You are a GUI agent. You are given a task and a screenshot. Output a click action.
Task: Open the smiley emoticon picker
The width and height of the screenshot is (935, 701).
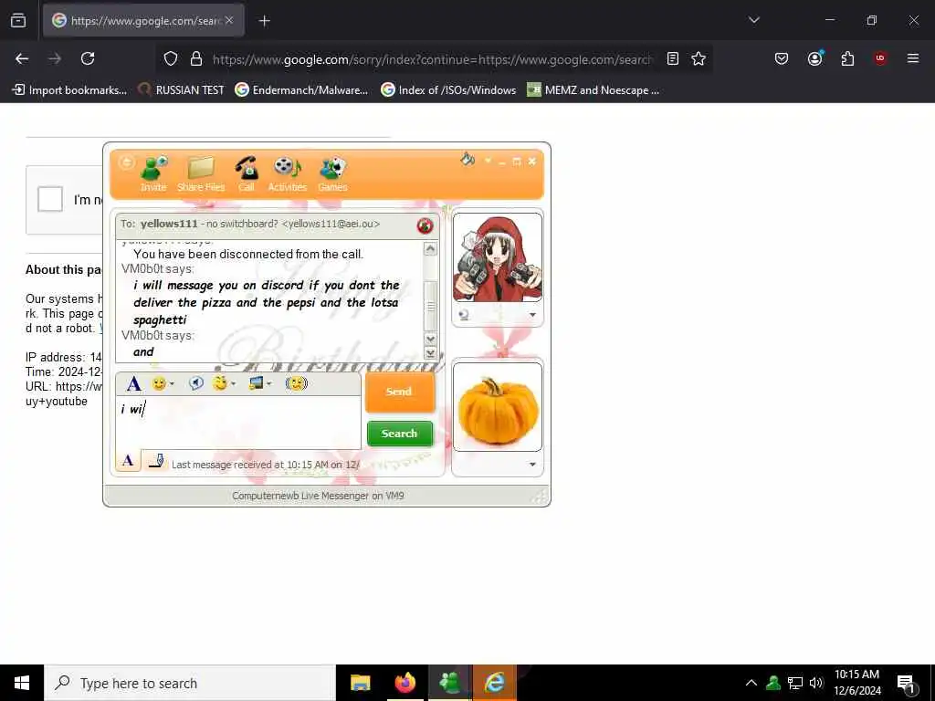[x=159, y=383]
